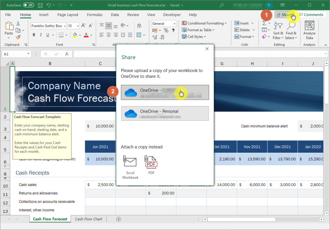The width and height of the screenshot is (330, 230).
Task: Click the Insert Function fx icon
Action: click(x=67, y=54)
